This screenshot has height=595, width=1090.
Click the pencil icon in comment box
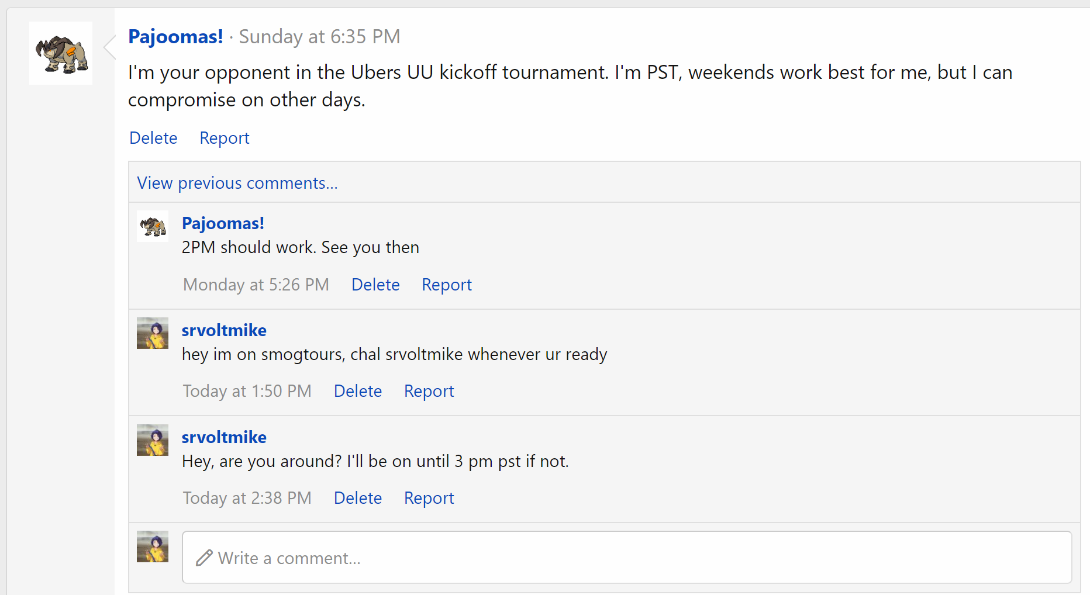[x=204, y=558]
